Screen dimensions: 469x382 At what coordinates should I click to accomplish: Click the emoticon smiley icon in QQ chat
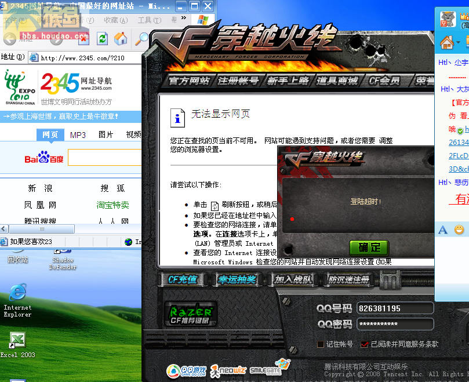[459, 230]
